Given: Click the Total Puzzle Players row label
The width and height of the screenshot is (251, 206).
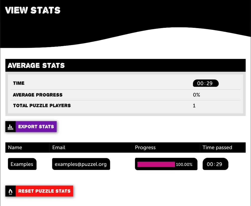Looking at the screenshot, I should 42,106.
